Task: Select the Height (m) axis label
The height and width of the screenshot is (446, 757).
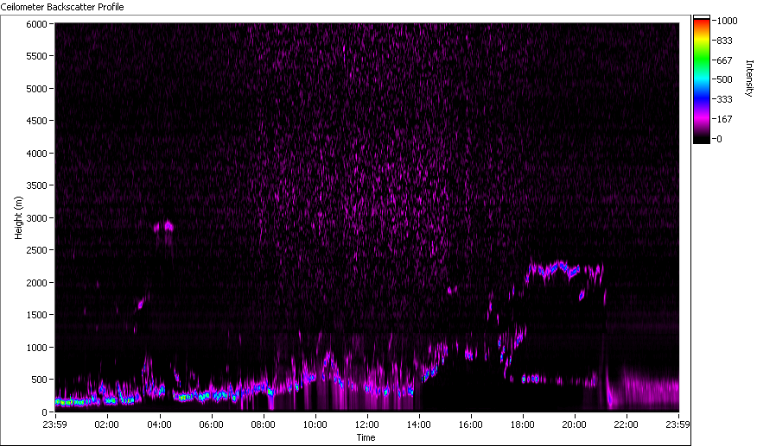Action: [x=18, y=217]
